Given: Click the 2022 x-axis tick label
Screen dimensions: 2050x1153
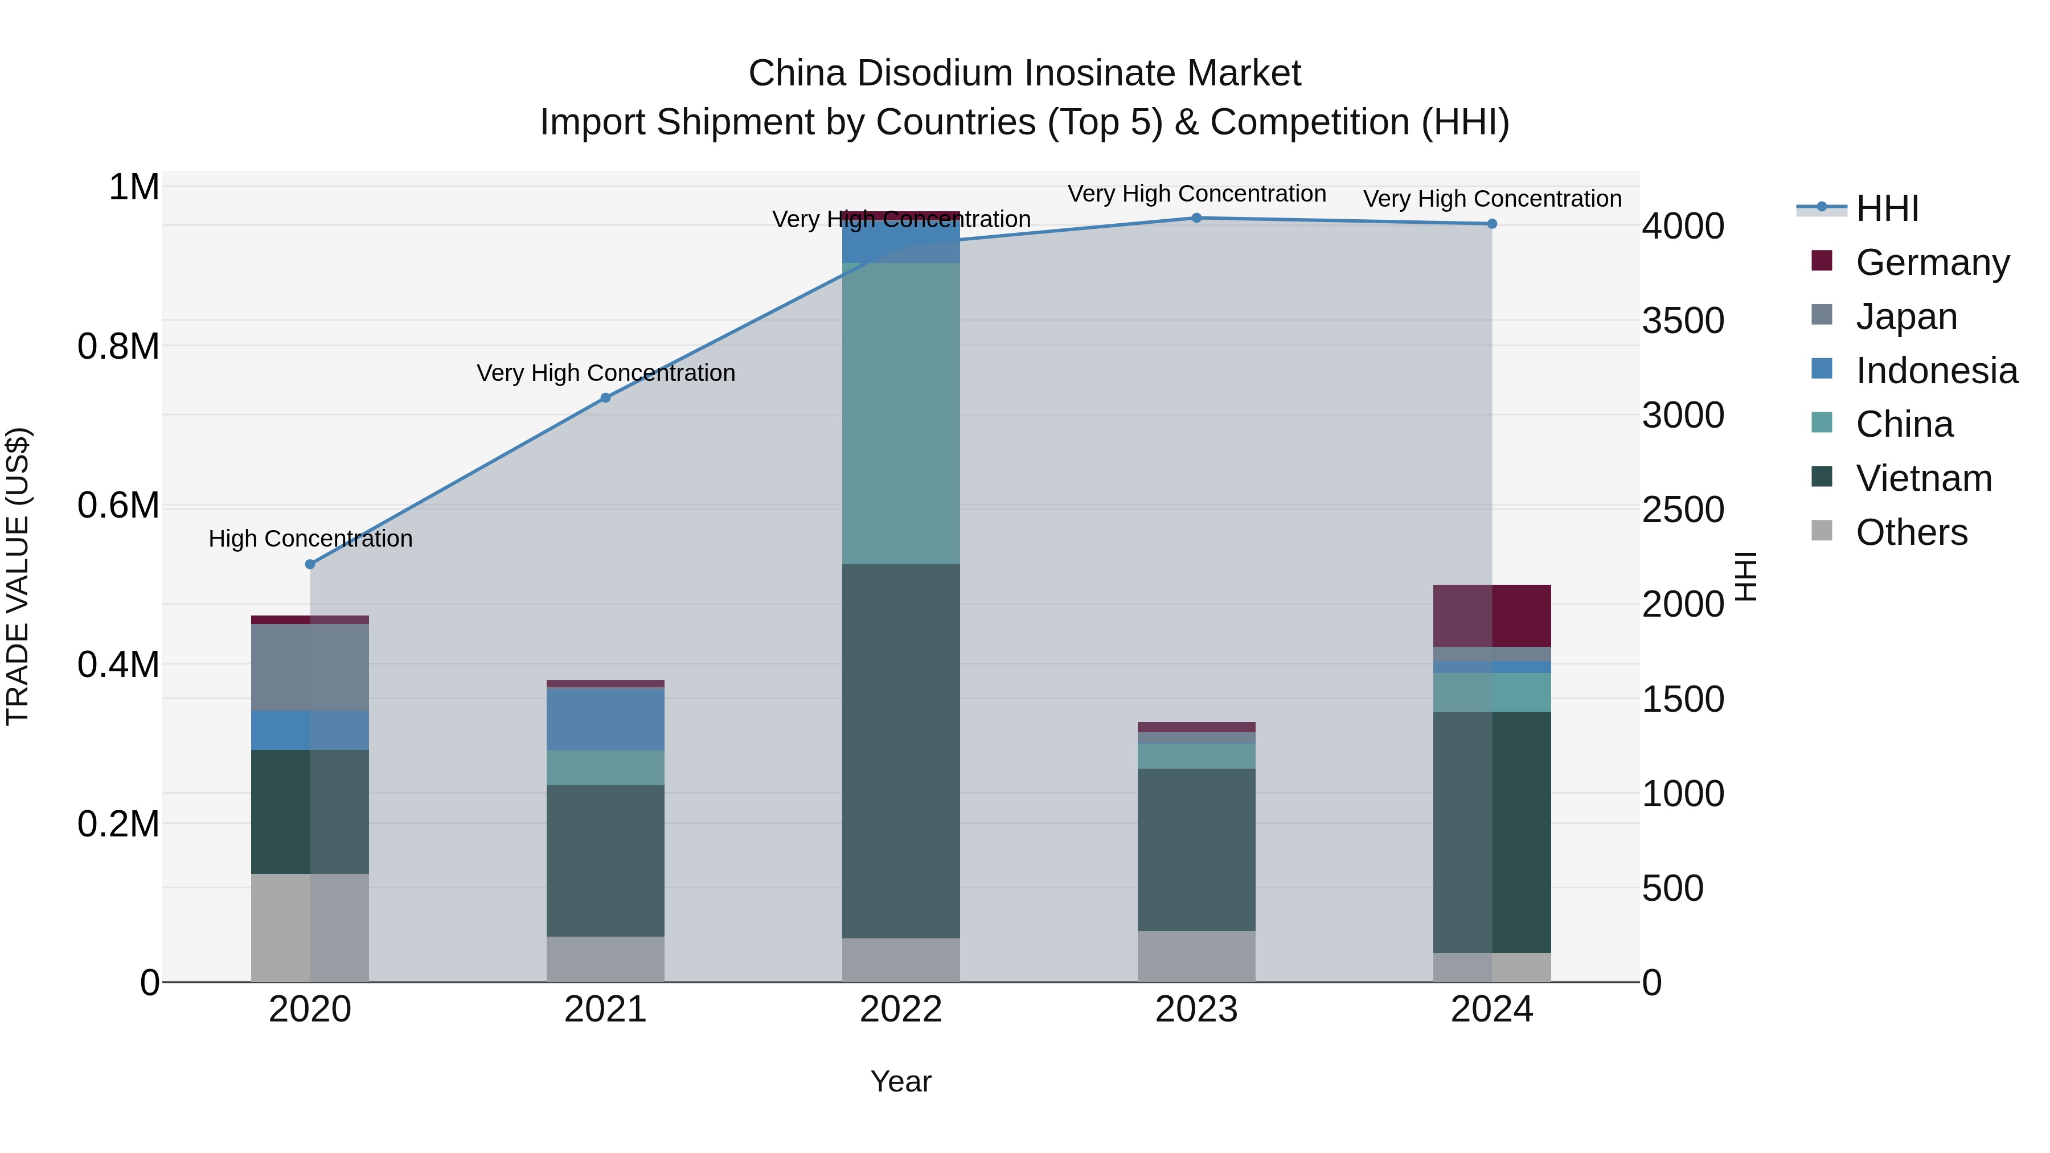Looking at the screenshot, I should (x=901, y=1010).
